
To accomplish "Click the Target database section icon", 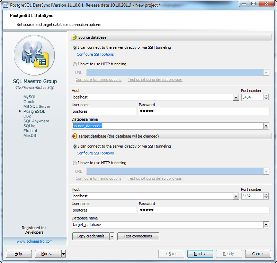I will click(74, 136).
